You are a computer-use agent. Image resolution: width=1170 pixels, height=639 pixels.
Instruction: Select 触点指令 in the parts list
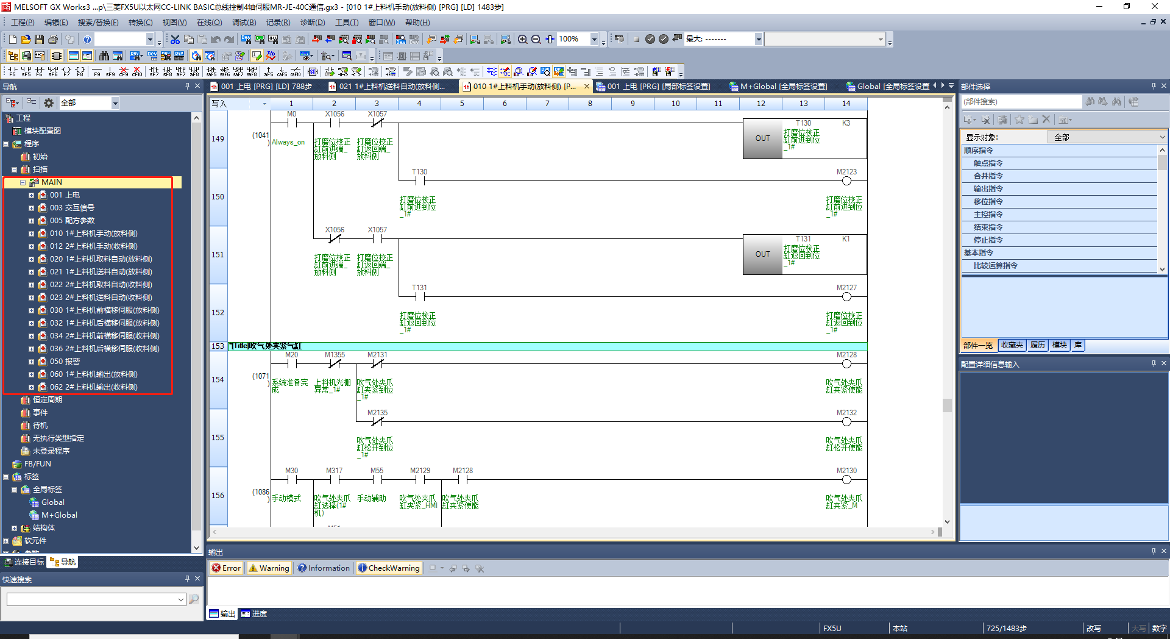coord(988,163)
